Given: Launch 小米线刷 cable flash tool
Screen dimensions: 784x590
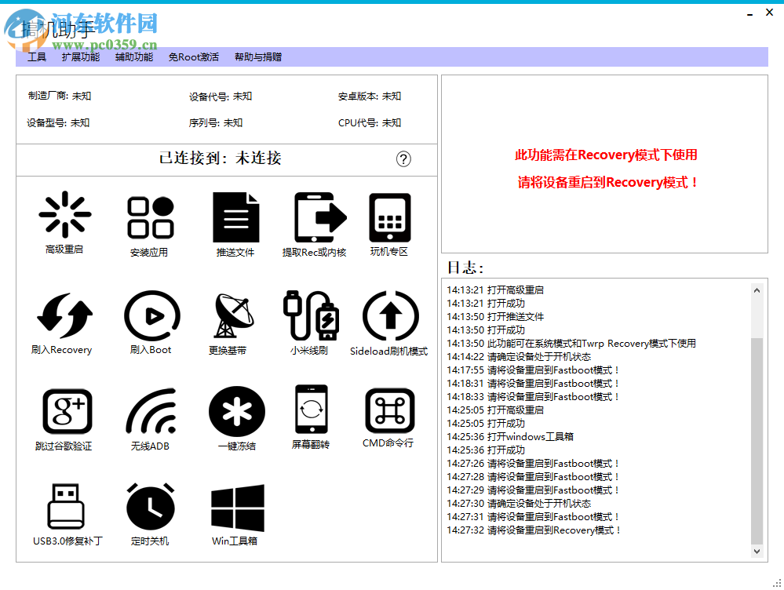Looking at the screenshot, I should point(309,323).
